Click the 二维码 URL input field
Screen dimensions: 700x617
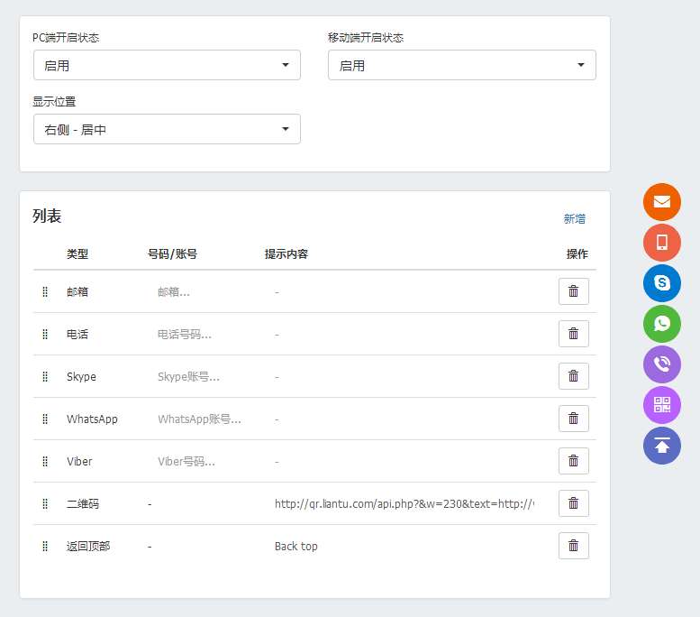(404, 504)
